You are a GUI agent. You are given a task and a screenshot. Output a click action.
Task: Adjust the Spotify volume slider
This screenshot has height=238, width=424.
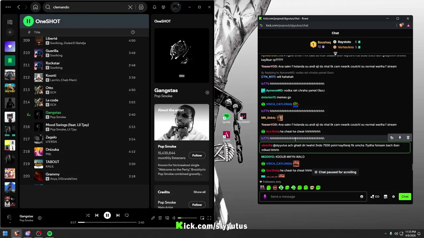tap(187, 218)
